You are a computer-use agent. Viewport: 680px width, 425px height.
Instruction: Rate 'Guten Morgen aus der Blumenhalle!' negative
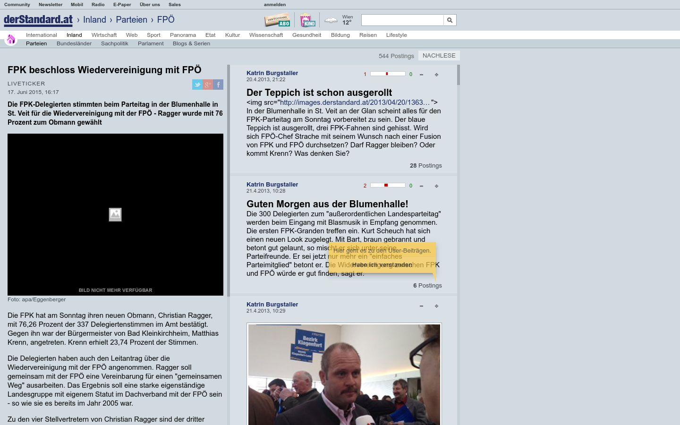421,186
